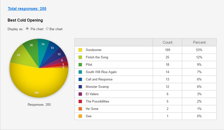Viewport: 224px width, 130px height.
Task: Click the purple El Valero swatch
Action: click(x=80, y=94)
